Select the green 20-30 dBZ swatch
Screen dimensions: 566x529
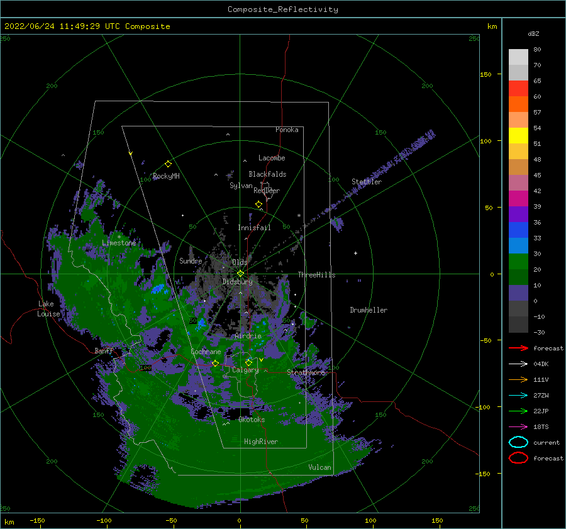pyautogui.click(x=518, y=262)
